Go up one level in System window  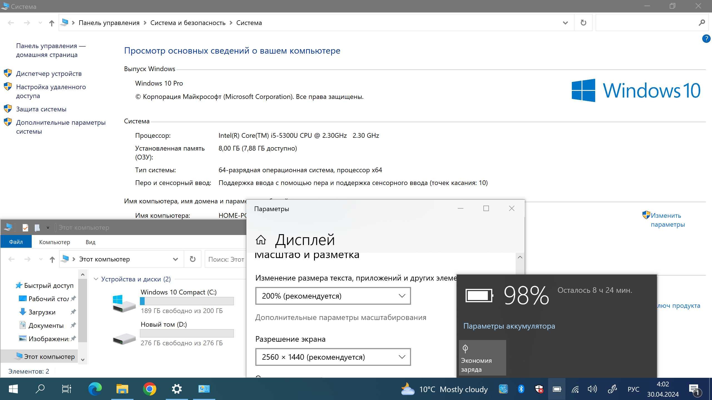pos(51,23)
